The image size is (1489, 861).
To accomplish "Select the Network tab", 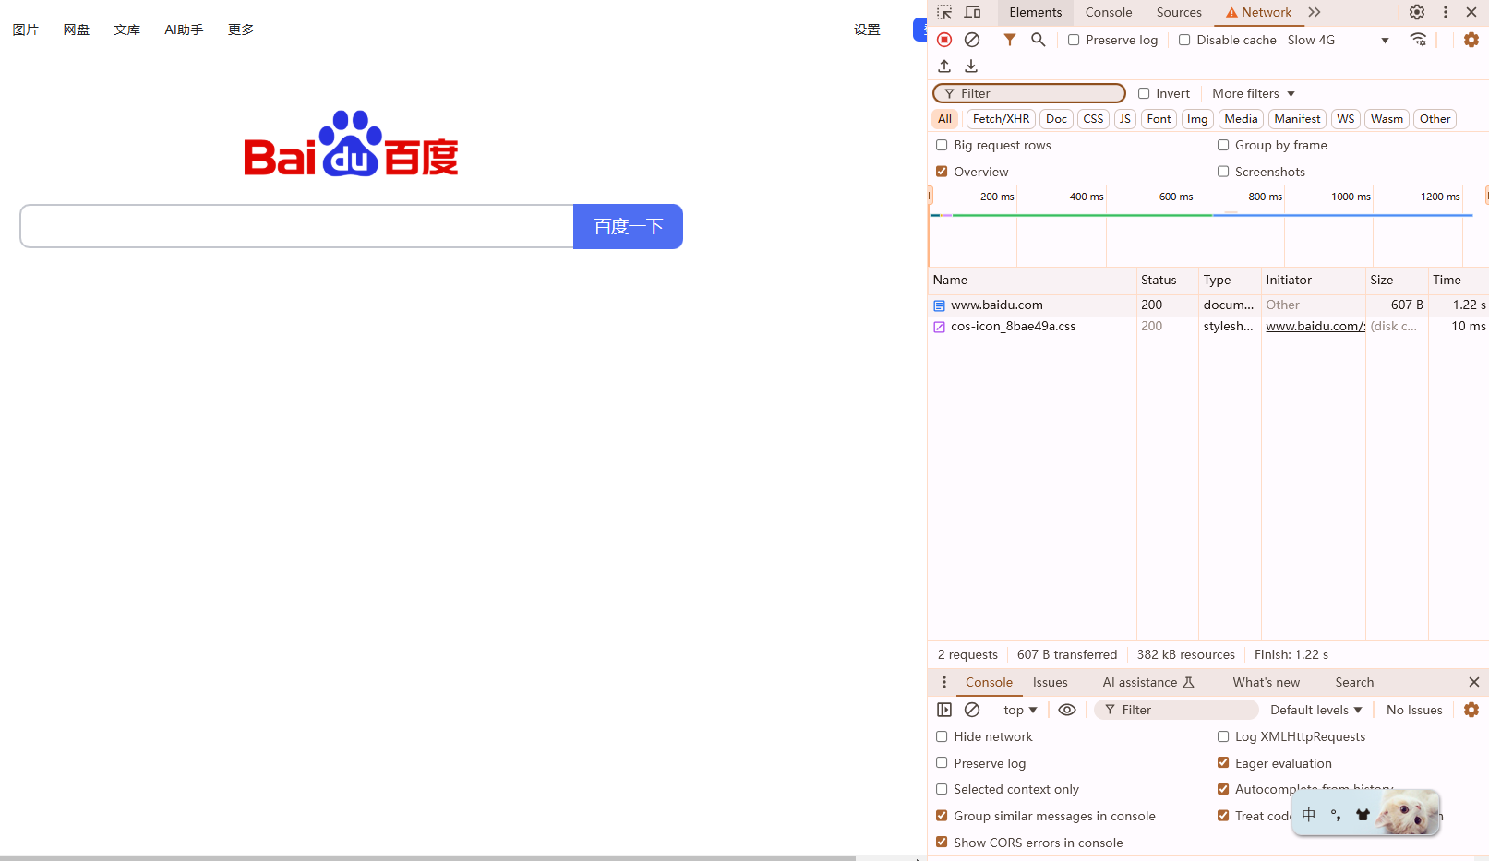I will click(x=1259, y=12).
